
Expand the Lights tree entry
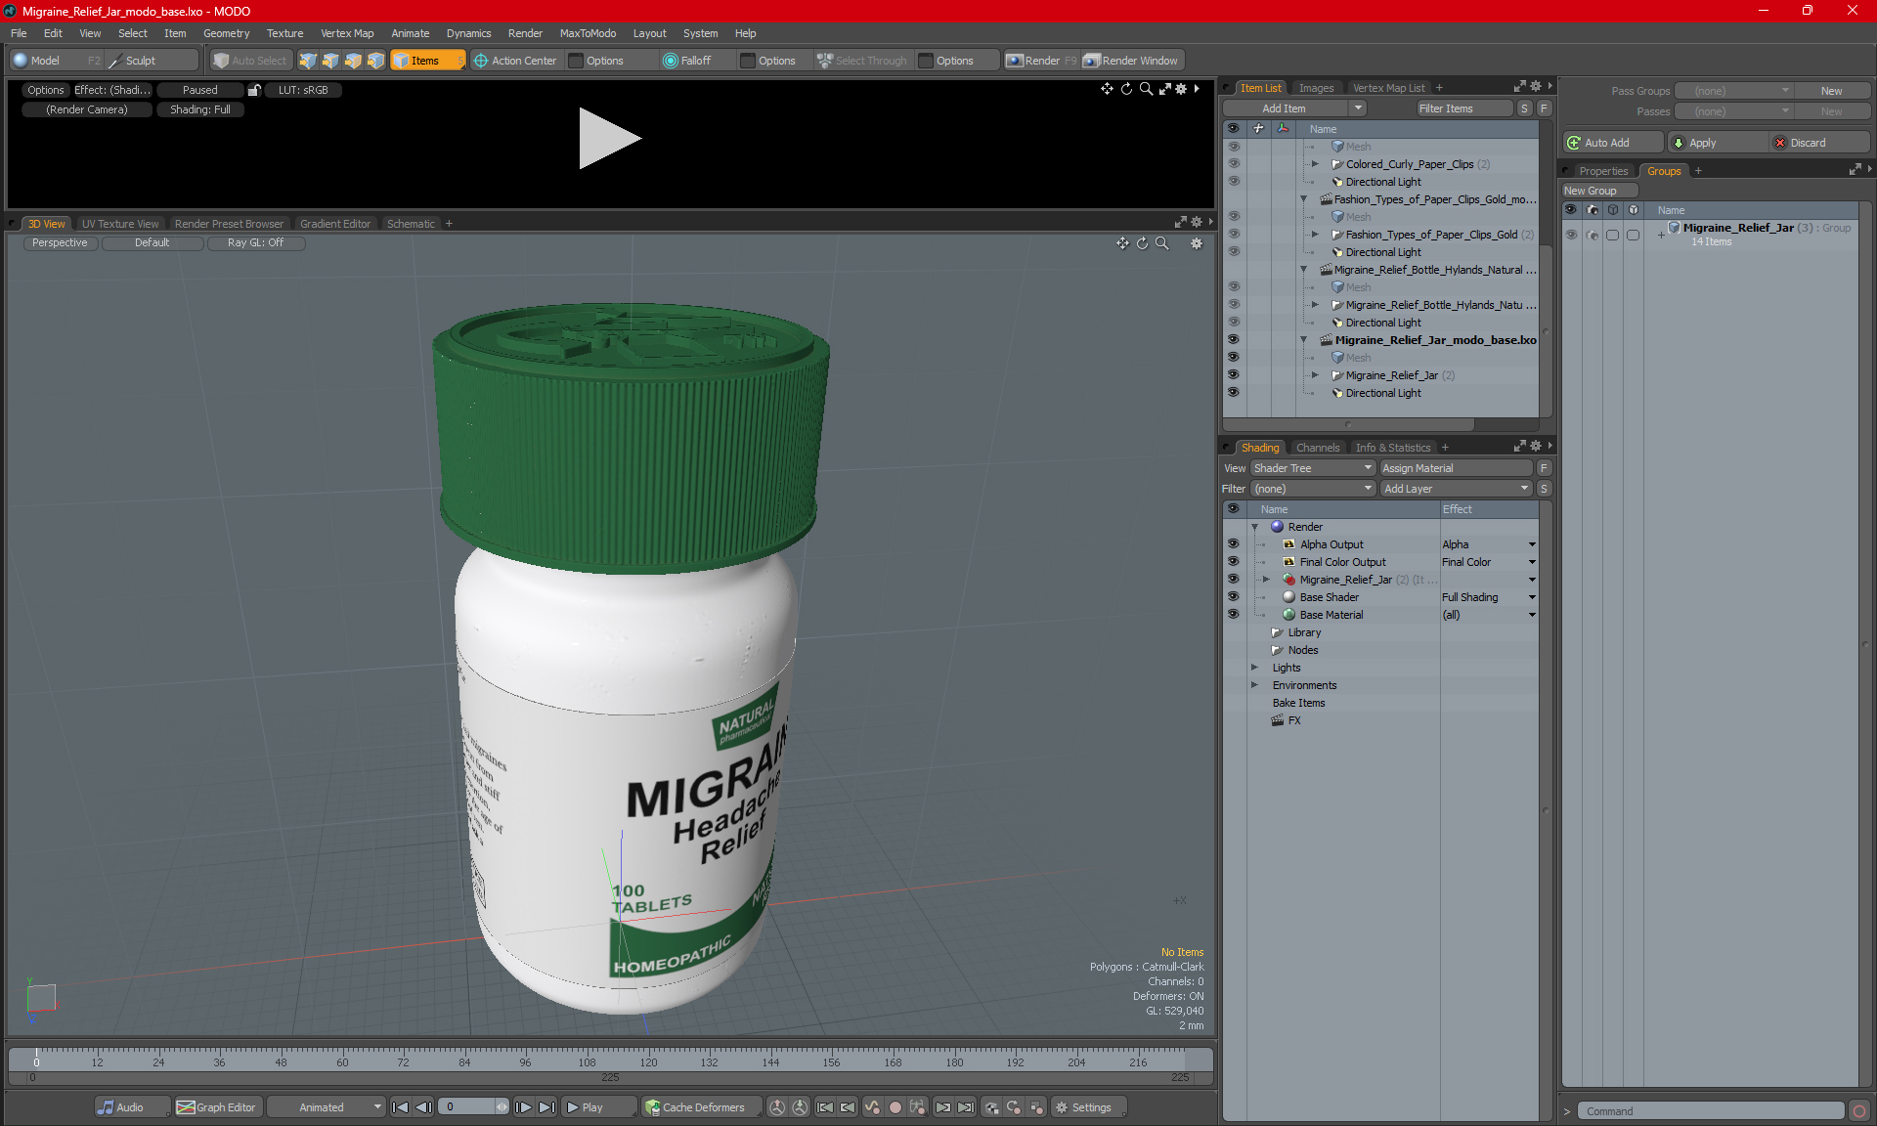(x=1254, y=668)
